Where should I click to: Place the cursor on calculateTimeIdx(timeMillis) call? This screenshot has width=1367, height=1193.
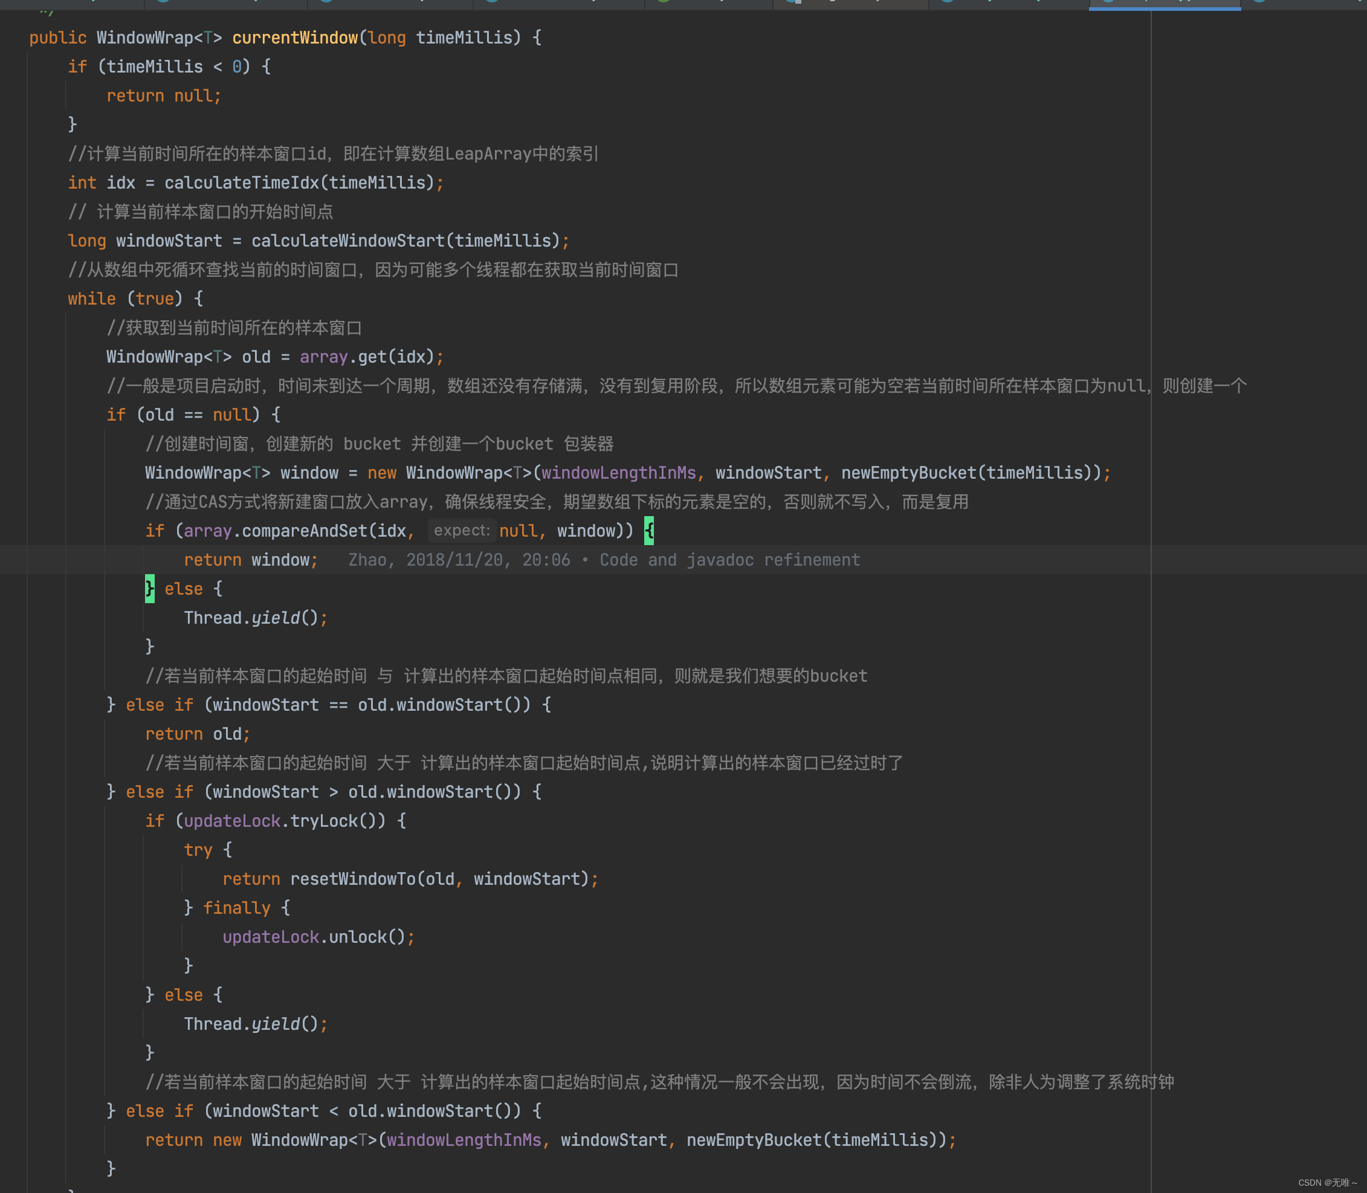point(300,183)
